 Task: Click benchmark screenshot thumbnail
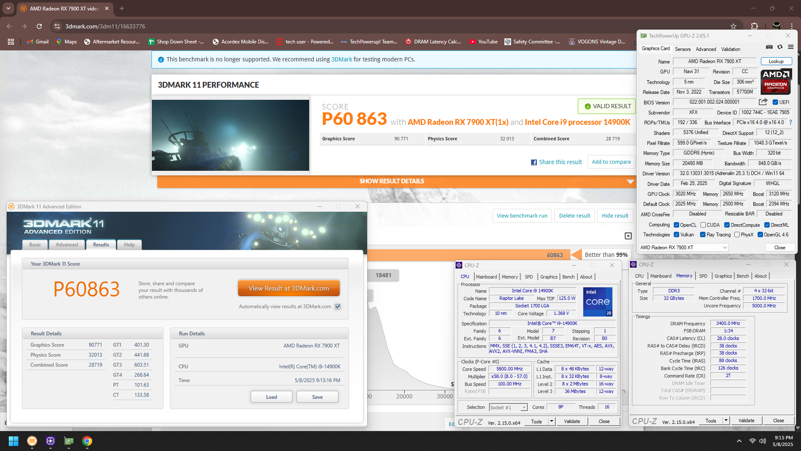coord(230,135)
